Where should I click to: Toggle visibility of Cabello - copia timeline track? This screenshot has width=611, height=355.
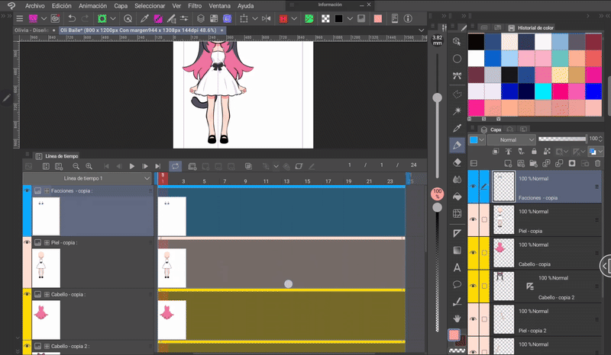tap(27, 294)
